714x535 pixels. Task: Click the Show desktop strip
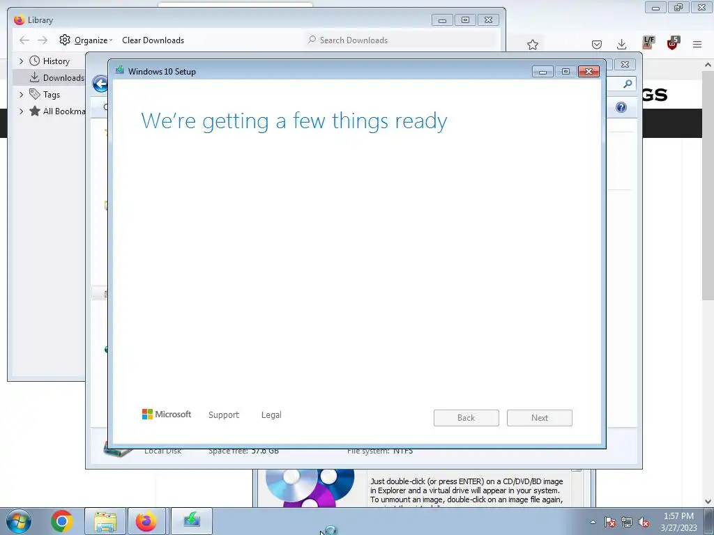coord(709,521)
